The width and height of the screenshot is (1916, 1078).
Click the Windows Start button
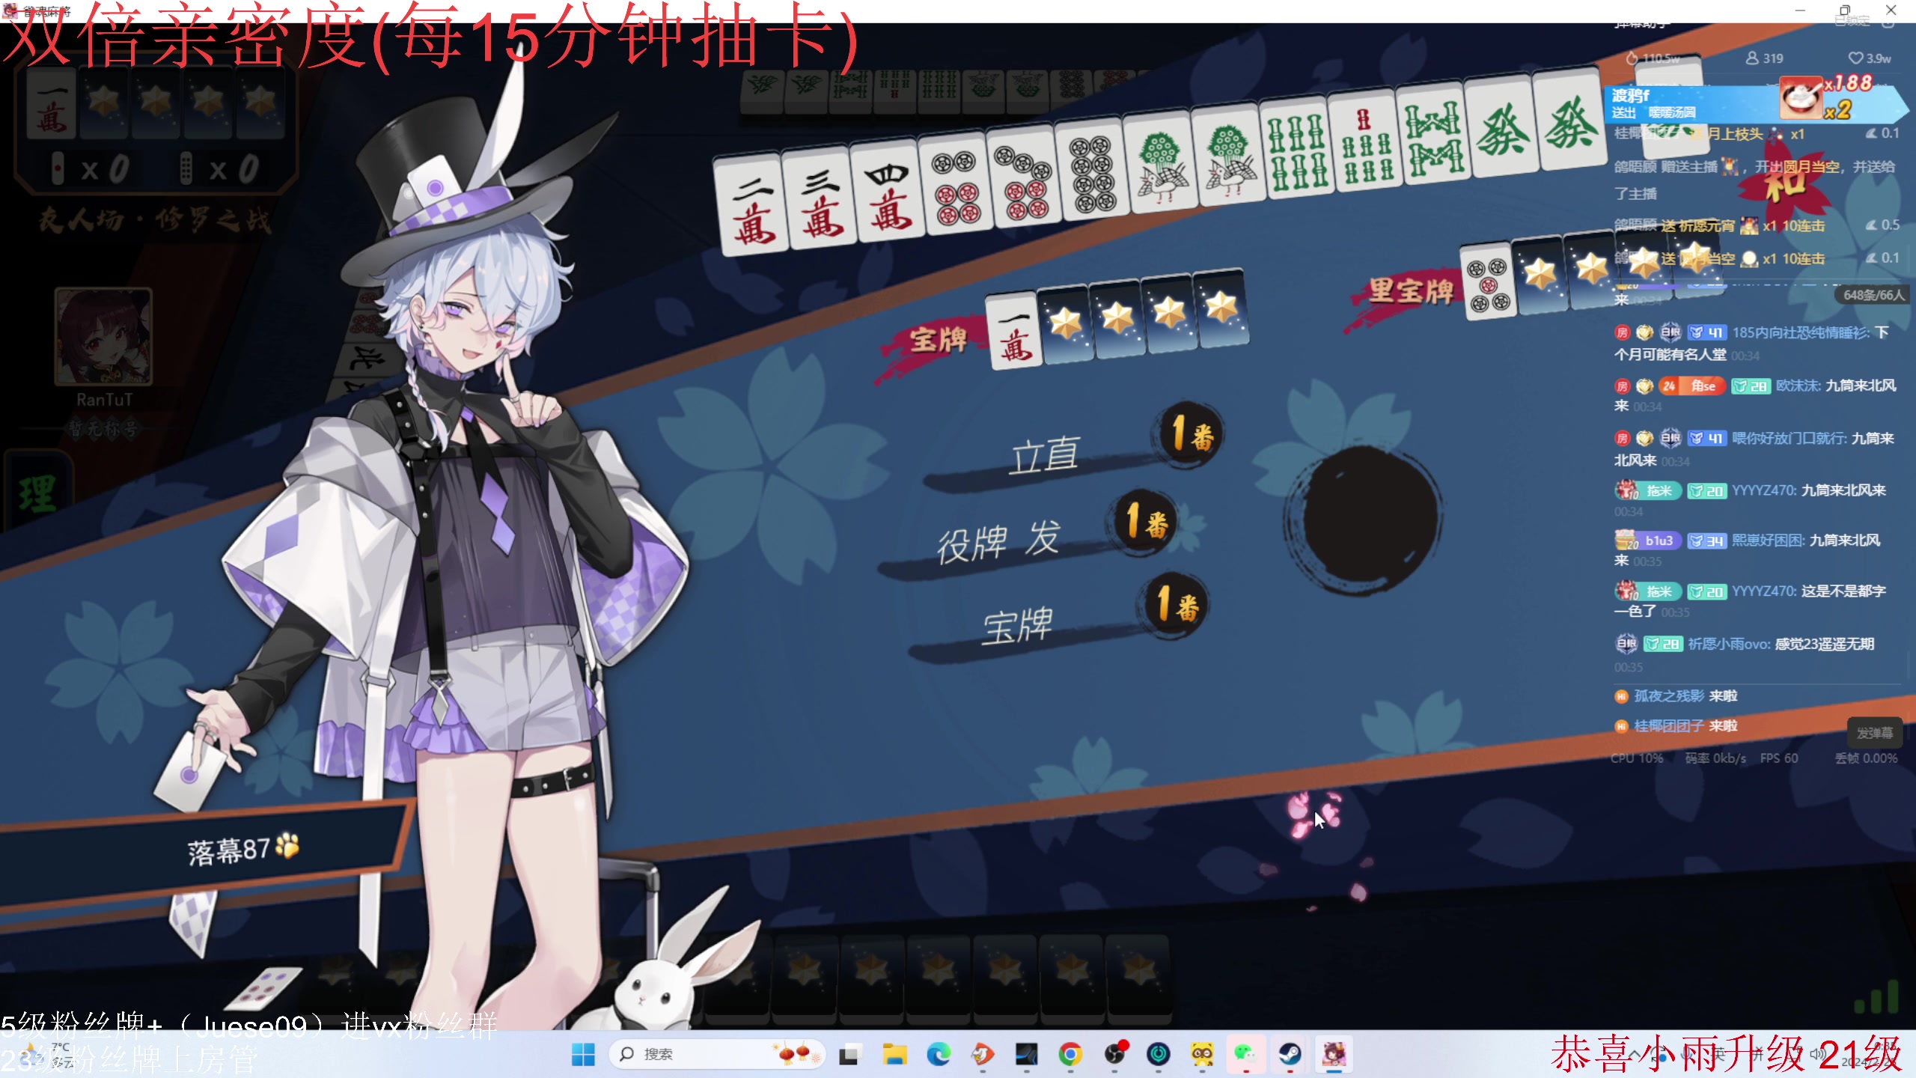coord(582,1054)
